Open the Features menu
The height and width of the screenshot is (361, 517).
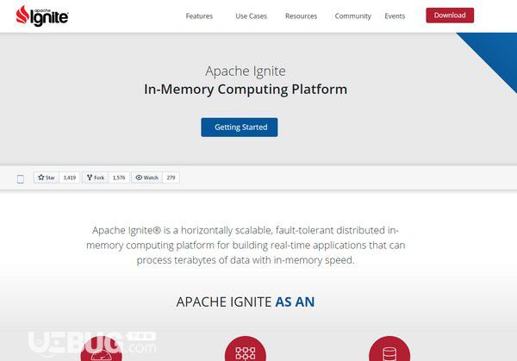click(x=199, y=16)
